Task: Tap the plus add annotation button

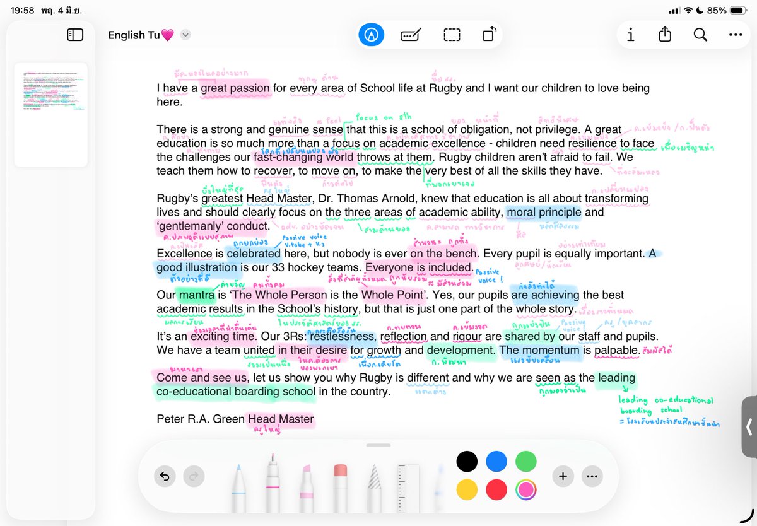Action: [x=563, y=476]
